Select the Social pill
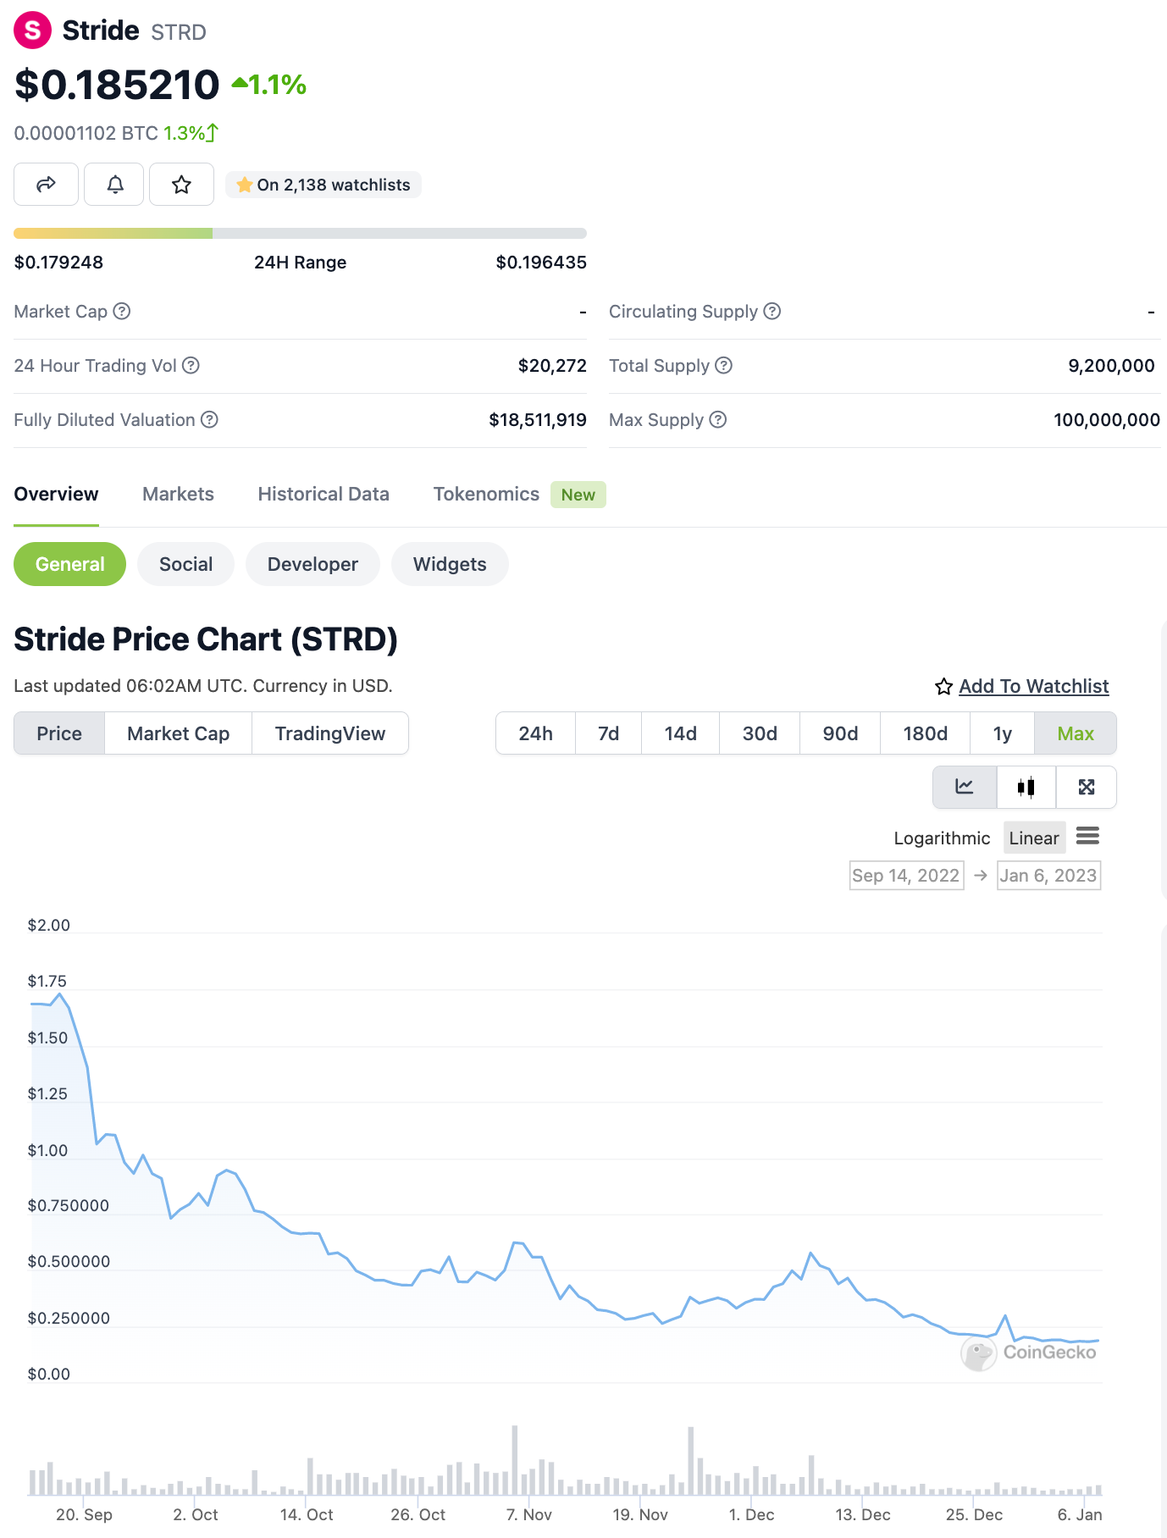The height and width of the screenshot is (1538, 1167). point(185,564)
